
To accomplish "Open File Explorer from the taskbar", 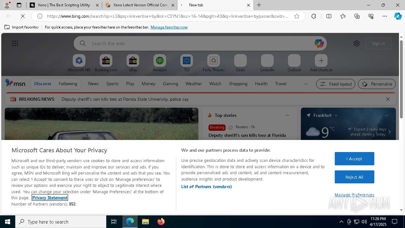I will [x=146, y=222].
